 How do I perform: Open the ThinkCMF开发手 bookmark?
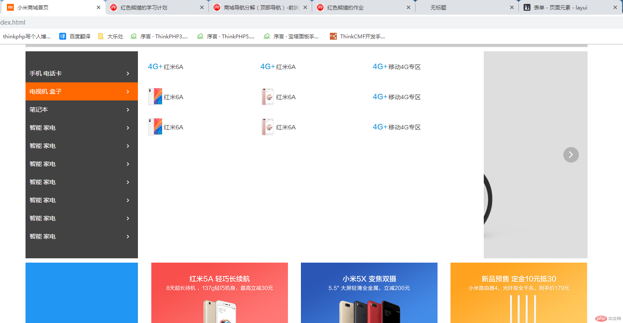pos(358,37)
